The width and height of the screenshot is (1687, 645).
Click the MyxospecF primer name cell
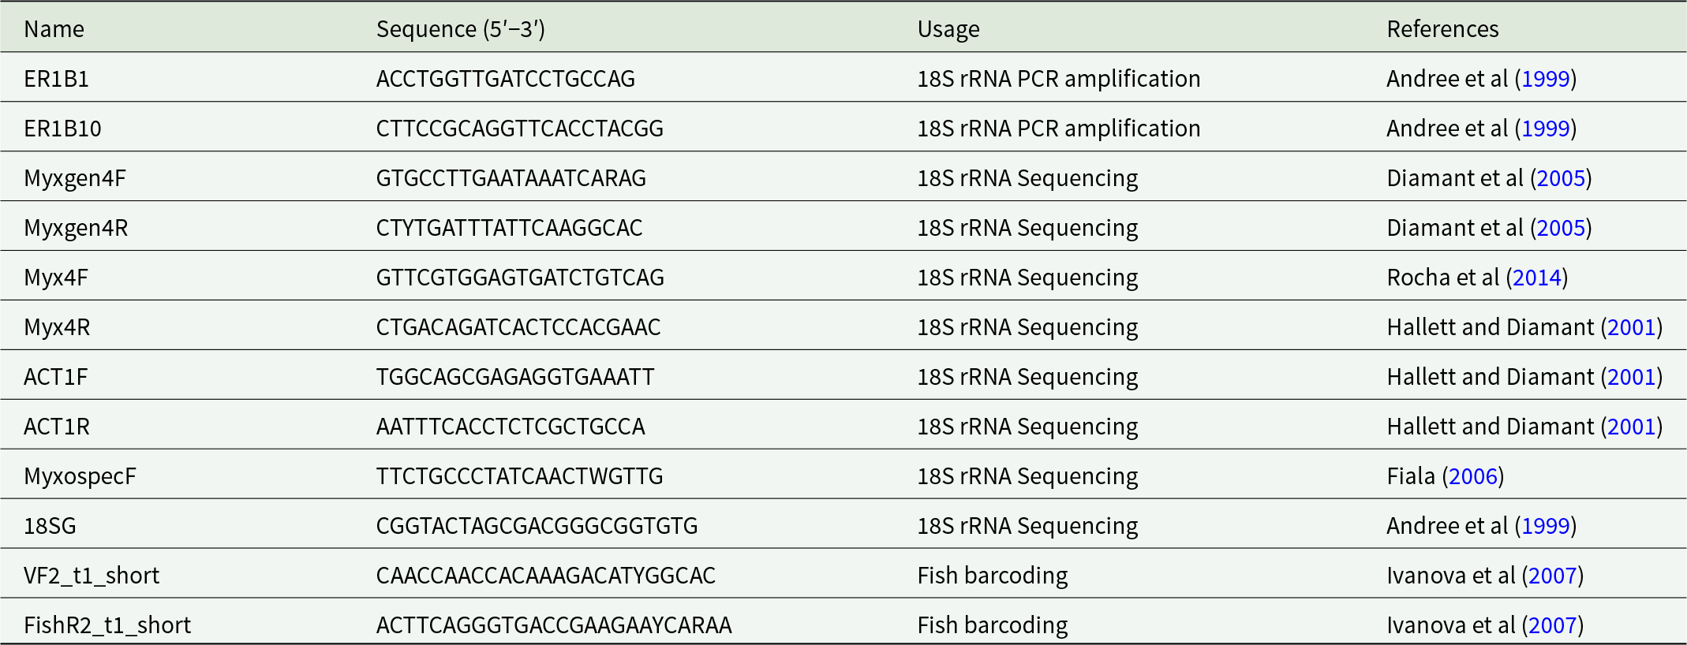click(80, 476)
